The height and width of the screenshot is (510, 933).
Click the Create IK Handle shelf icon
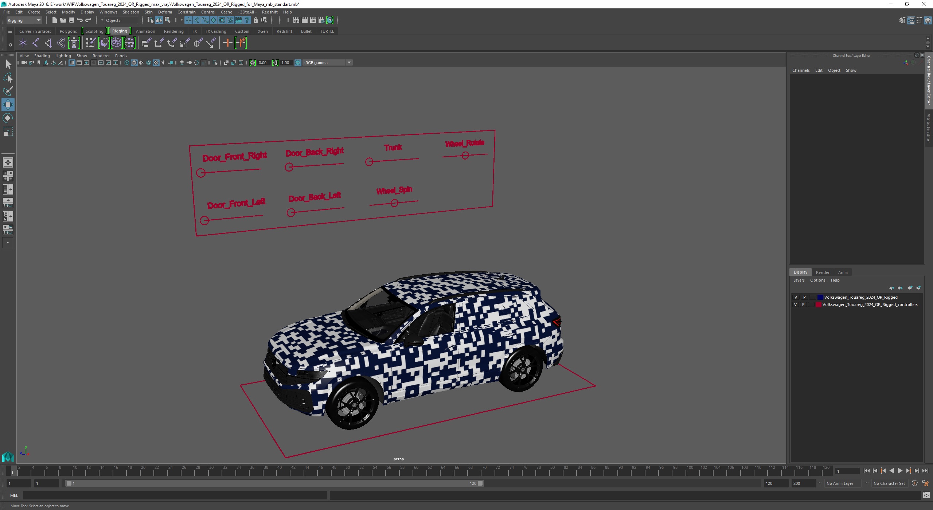point(48,43)
